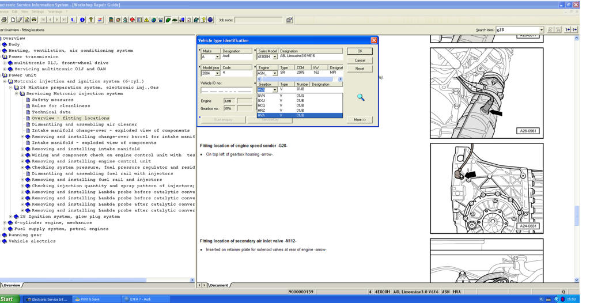
Task: Open the Edit menu
Action: [14, 12]
